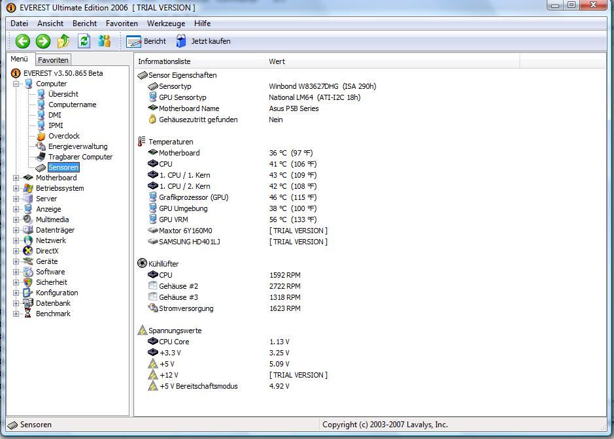
Task: Expand the Datenträger tree node
Action: [x=16, y=230]
